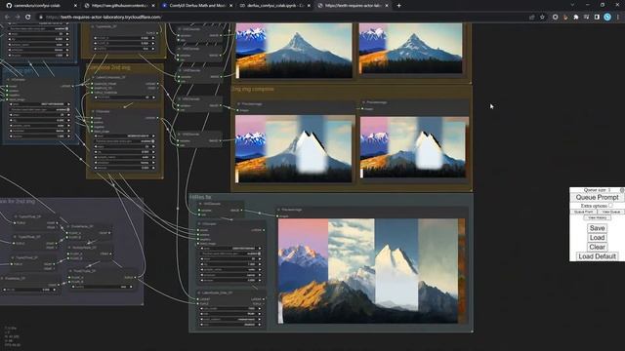Open the browser side panel icon
The width and height of the screenshot is (625, 351).
[597, 18]
